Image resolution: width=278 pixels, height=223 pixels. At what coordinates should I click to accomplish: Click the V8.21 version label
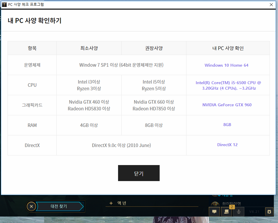point(254,212)
